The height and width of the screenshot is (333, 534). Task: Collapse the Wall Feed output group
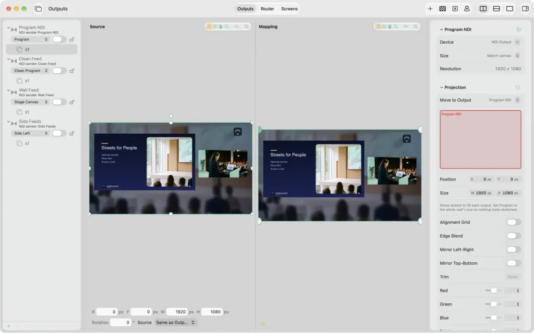(x=8, y=91)
